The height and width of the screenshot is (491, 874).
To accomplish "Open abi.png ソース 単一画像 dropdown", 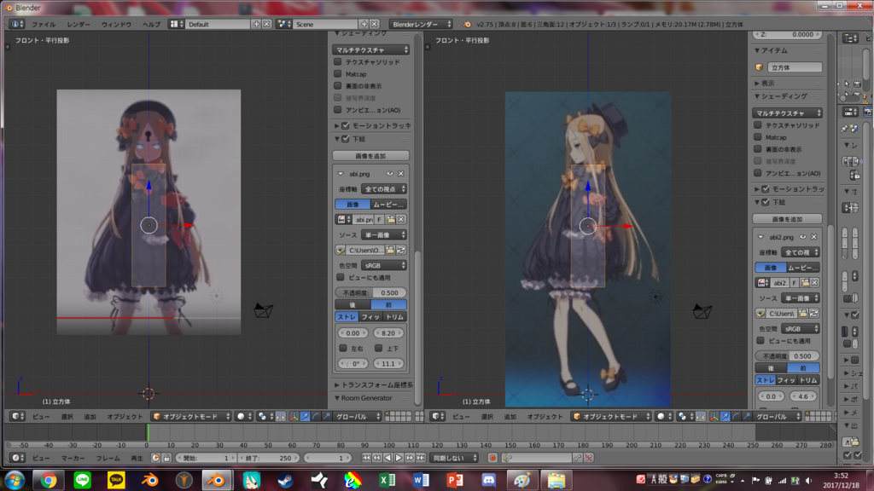I will tap(384, 235).
